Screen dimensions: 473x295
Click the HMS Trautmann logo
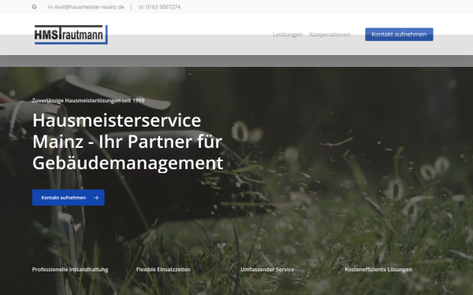tap(71, 35)
